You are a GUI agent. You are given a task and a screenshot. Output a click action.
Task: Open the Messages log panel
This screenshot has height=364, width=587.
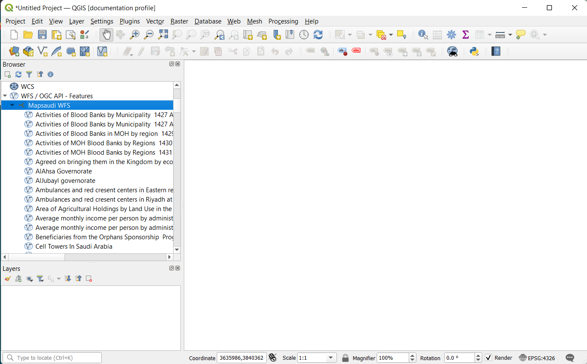[x=570, y=358]
